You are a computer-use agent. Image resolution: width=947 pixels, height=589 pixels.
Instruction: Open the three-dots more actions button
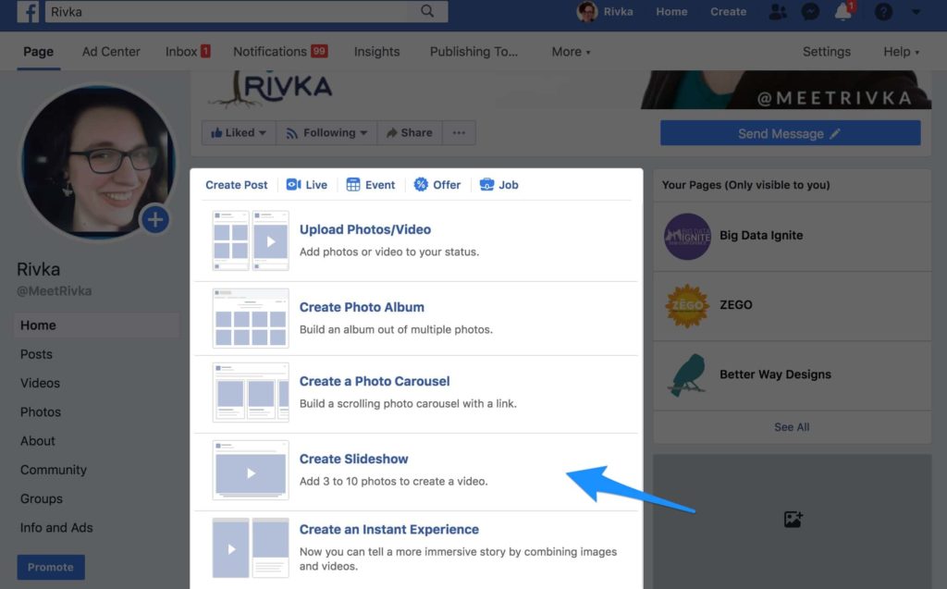459,133
